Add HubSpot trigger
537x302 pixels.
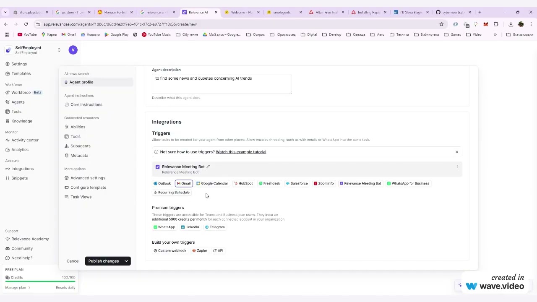[243, 183]
